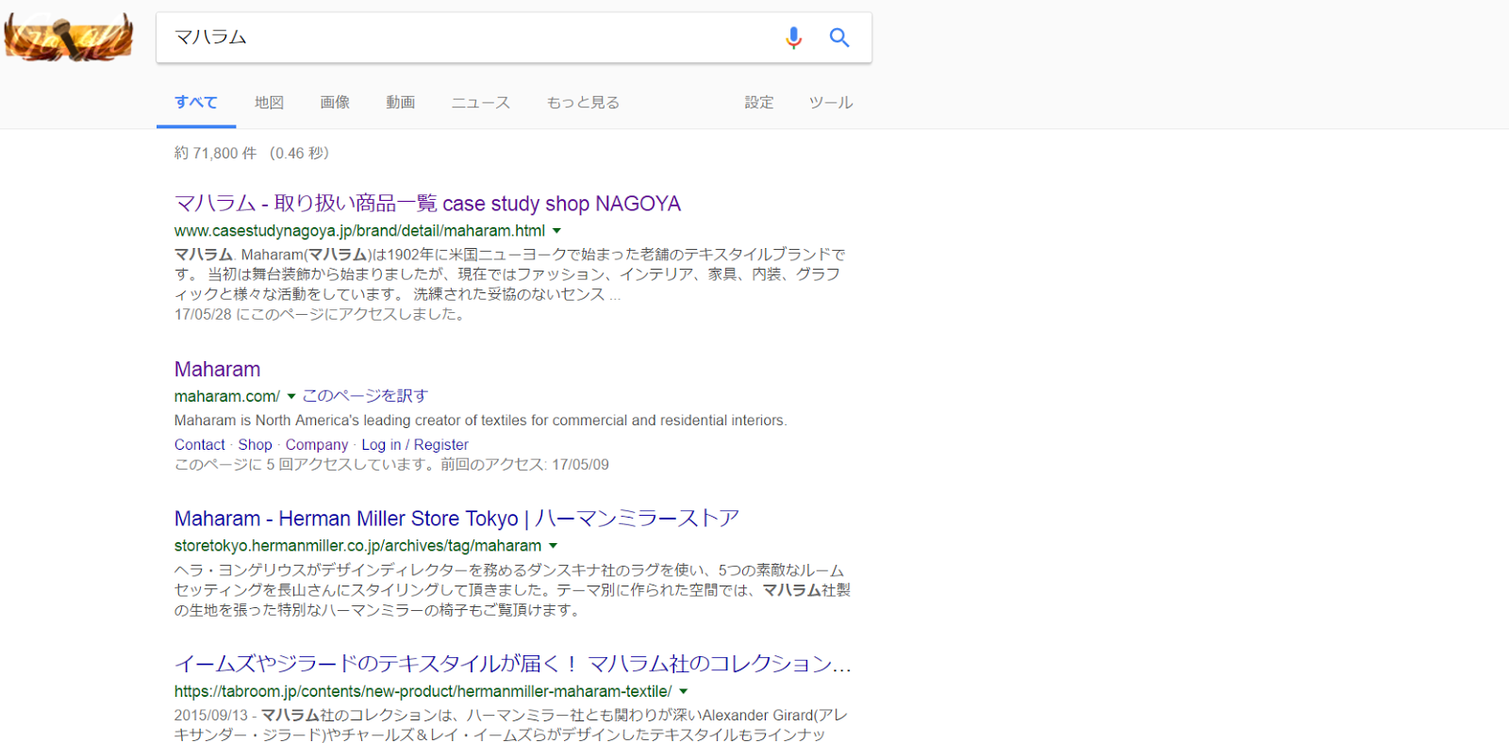The width and height of the screenshot is (1509, 743).
Task: Expand dropdown arrow beside casestudynagoya URL
Action: pos(556,231)
